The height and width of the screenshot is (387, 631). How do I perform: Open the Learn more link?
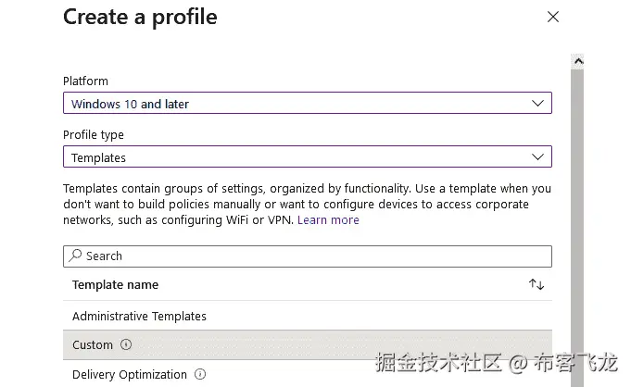click(x=328, y=220)
